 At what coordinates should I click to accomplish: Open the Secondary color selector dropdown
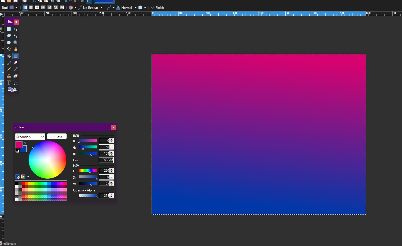30,137
